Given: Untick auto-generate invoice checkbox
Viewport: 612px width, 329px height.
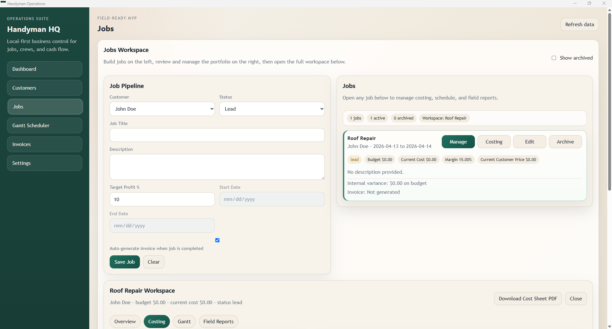Looking at the screenshot, I should click(217, 240).
